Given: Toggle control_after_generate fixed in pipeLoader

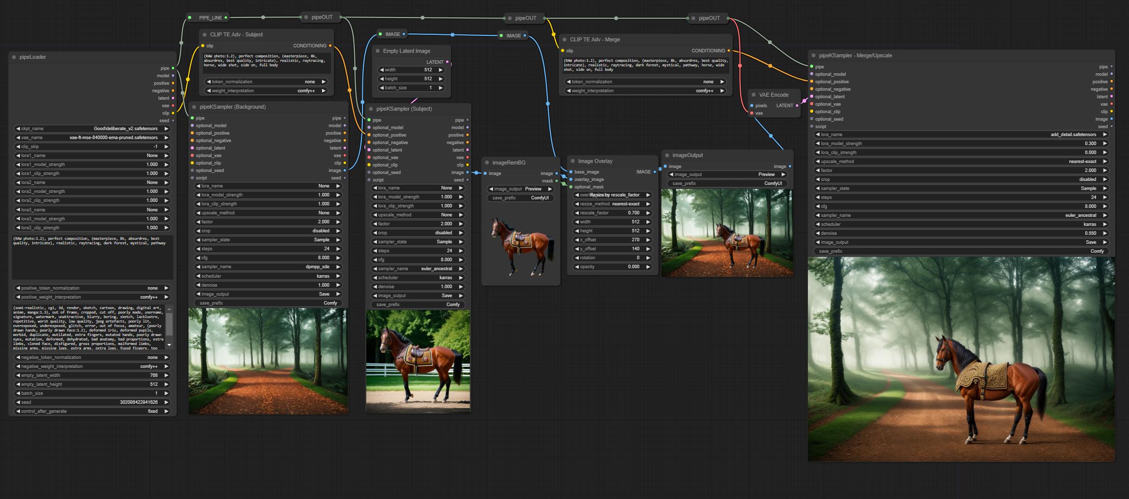Looking at the screenshot, I should click(92, 411).
